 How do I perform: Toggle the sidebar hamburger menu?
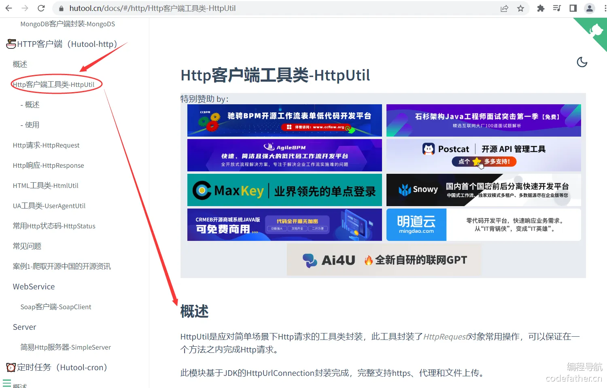7,384
